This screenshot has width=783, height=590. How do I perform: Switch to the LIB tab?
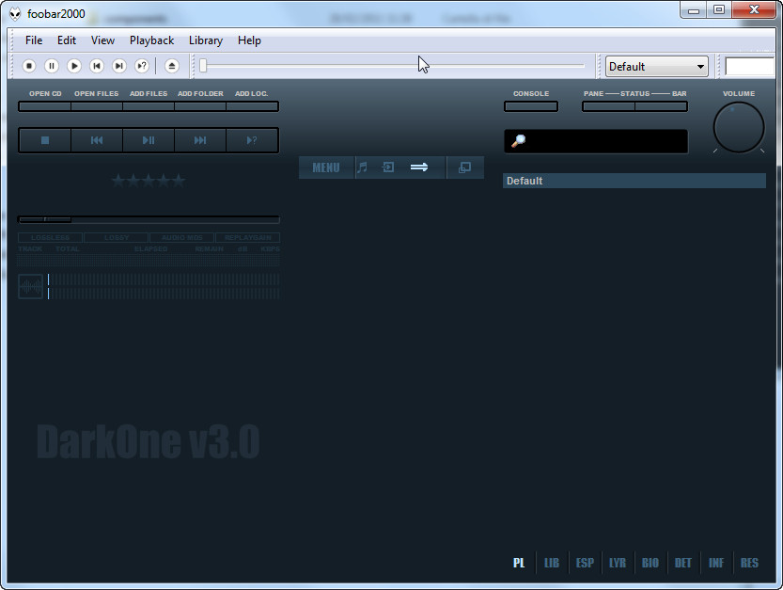(x=552, y=563)
